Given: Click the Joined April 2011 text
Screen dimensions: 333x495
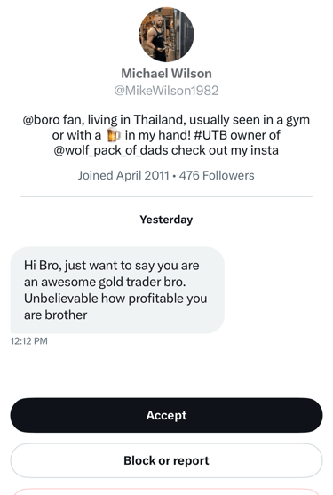Looking at the screenshot, I should click(x=123, y=175).
